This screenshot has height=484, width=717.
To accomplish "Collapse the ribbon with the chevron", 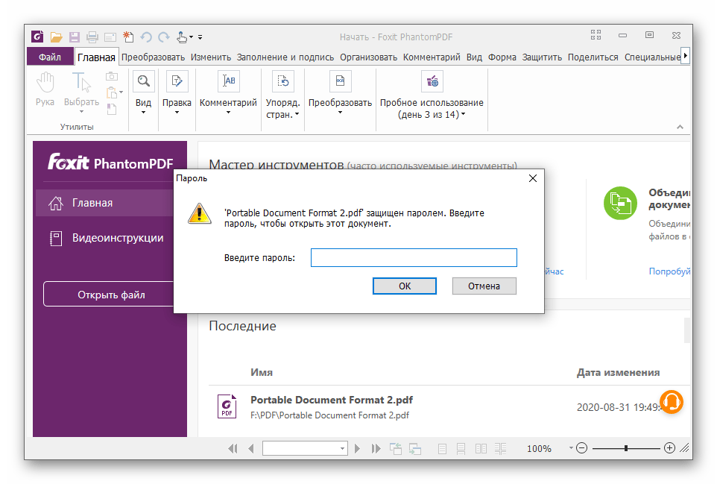I will [679, 128].
